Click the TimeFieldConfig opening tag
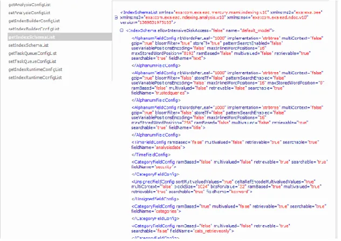This screenshot has height=241, width=341. tap(225, 145)
